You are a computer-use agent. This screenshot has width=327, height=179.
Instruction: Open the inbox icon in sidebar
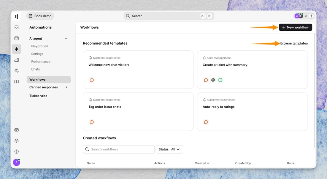[x=16, y=27]
